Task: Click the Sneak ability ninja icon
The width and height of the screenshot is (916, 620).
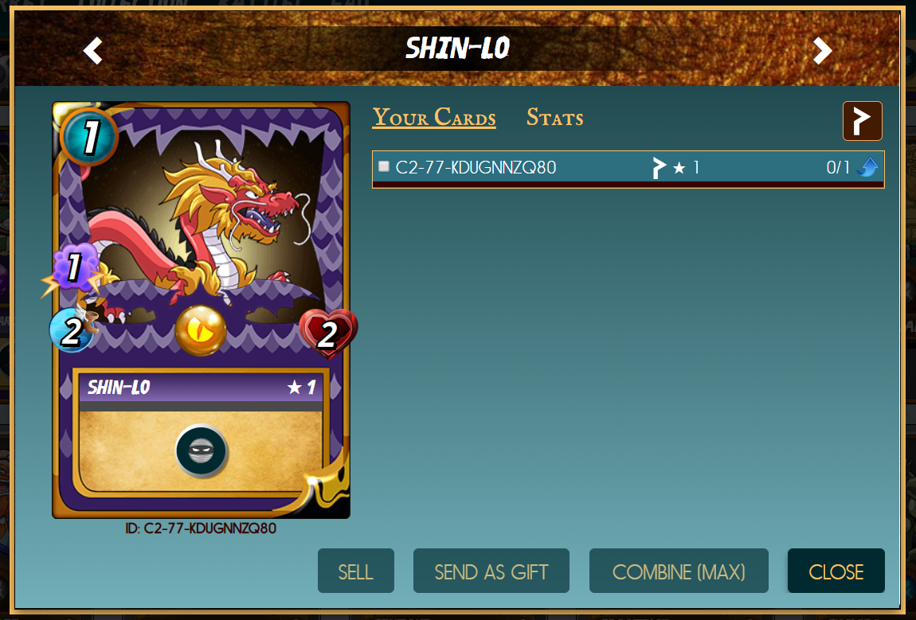Action: (201, 451)
